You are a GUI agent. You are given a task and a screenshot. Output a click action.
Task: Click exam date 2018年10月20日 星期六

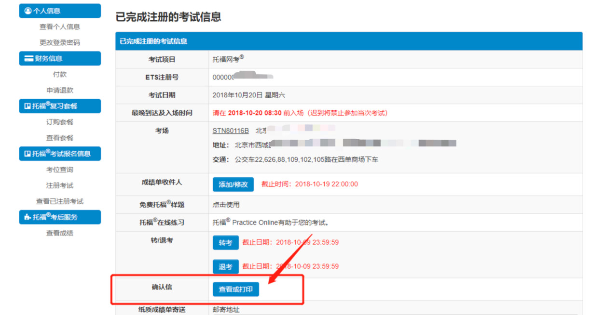(x=249, y=95)
